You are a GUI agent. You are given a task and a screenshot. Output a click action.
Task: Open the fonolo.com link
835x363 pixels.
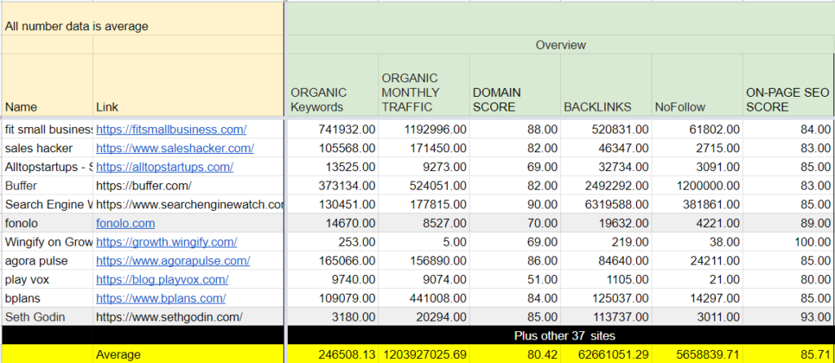[126, 223]
